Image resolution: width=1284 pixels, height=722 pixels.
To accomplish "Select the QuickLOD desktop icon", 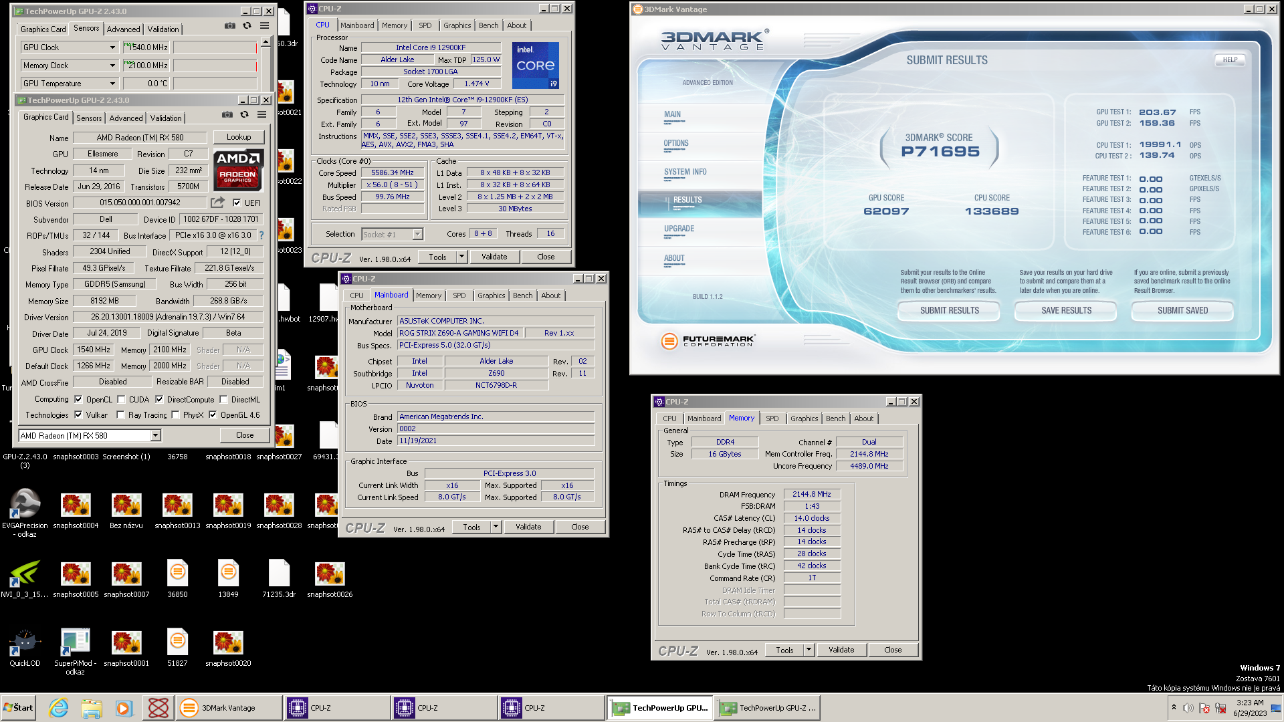I will click(25, 648).
